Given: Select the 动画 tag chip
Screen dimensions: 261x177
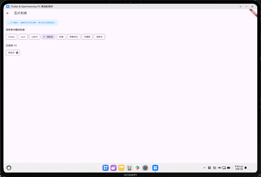Looking at the screenshot, I should (61, 37).
